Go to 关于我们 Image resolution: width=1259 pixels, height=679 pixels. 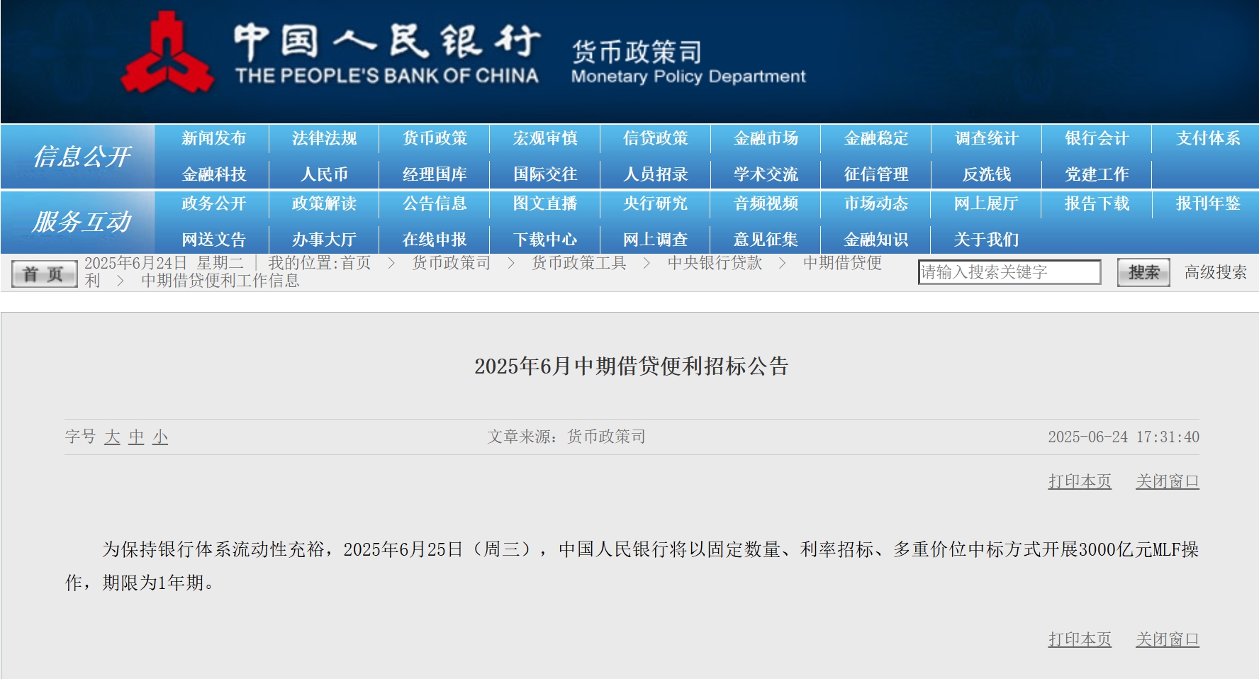tap(987, 240)
